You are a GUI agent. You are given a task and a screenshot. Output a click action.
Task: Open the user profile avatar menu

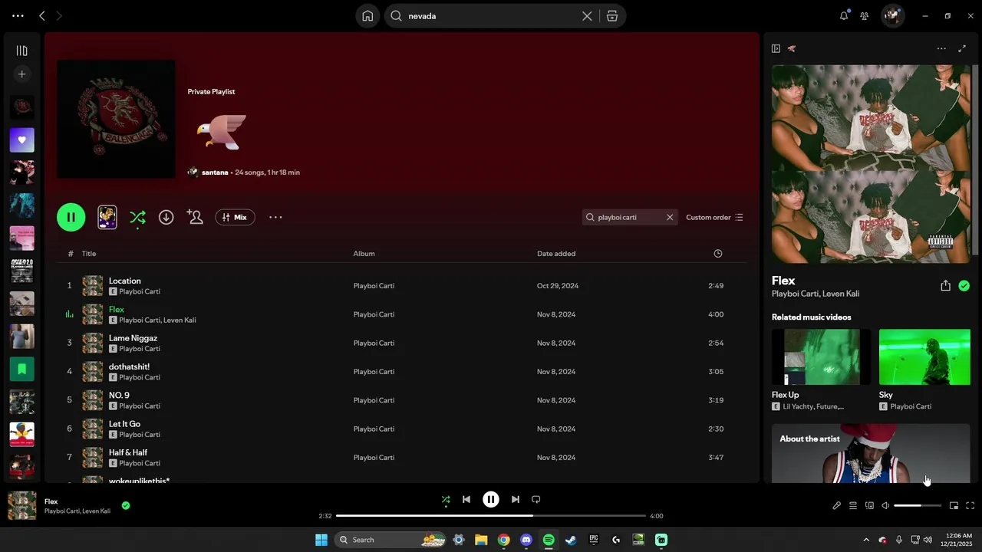click(x=892, y=15)
